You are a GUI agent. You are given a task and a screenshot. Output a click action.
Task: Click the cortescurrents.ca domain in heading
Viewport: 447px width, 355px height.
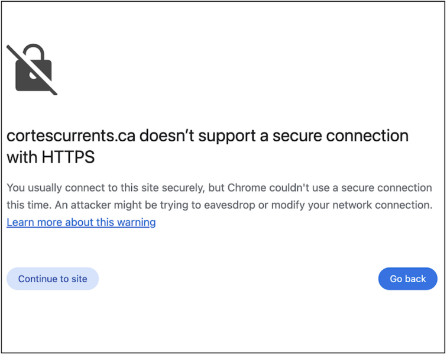(70, 135)
